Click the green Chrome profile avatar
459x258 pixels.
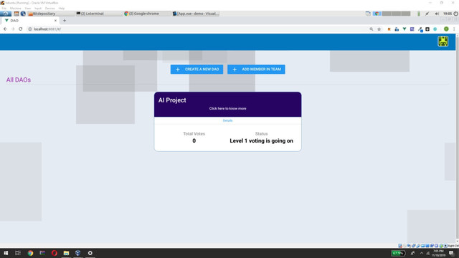(446, 29)
